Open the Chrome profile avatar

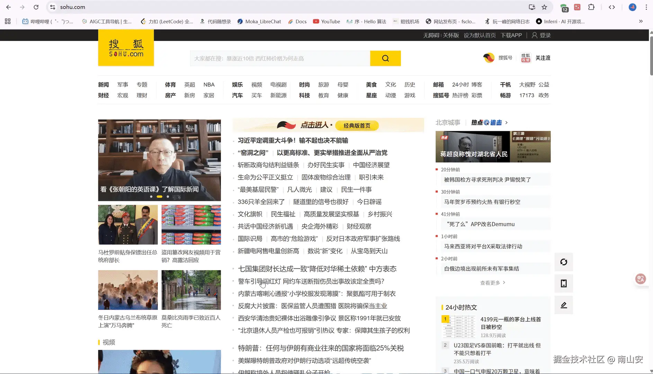[x=632, y=7]
